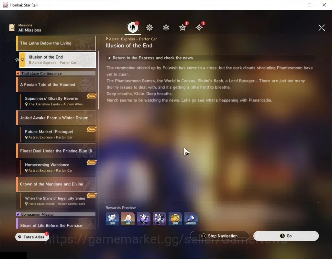Click the New badge on When the Stars of Ingenuity Shine
The image size is (332, 259).
point(92,196)
